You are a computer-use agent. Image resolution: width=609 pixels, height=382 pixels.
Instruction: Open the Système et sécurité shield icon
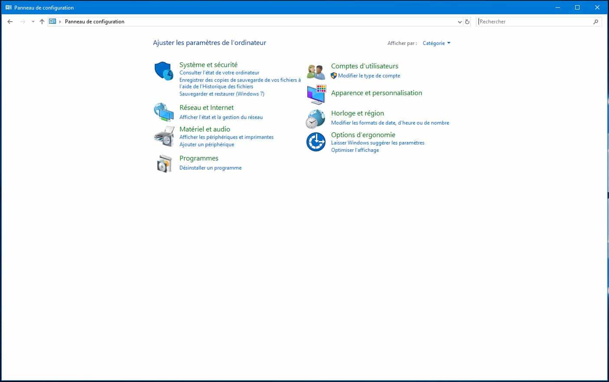[164, 71]
